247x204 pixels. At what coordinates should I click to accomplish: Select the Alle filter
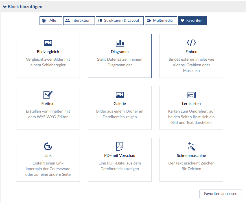pos(51,21)
